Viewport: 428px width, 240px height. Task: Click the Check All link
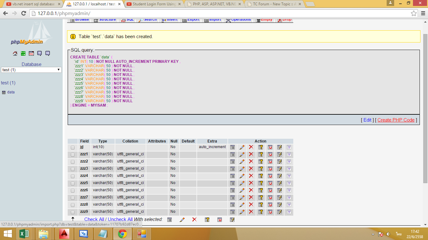[x=94, y=219]
